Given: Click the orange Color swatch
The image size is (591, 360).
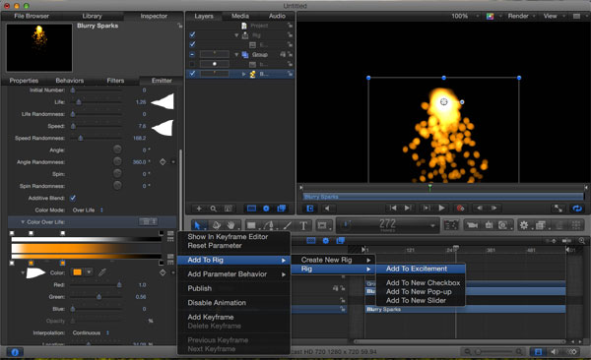Looking at the screenshot, I should click(77, 272).
